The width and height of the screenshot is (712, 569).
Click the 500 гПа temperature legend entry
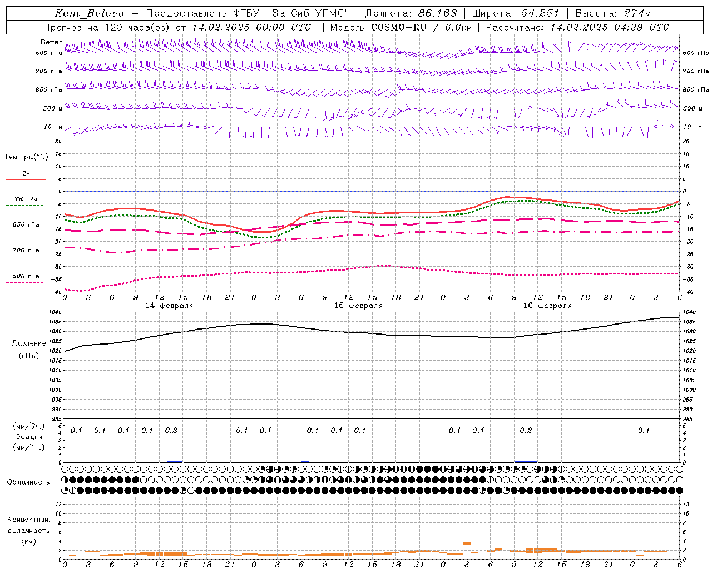[x=26, y=276]
